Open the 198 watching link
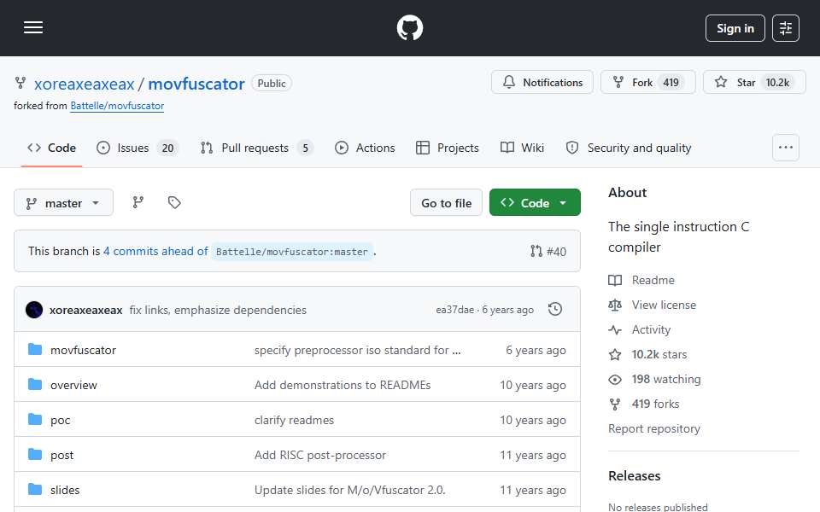The image size is (820, 512). tap(654, 379)
